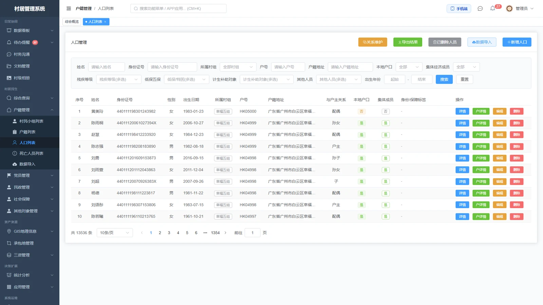The image size is (543, 305).
Task: Click the administrator avatar icon
Action: point(509,8)
